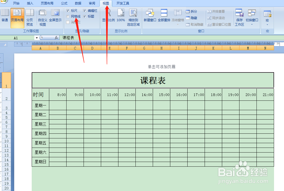The width and height of the screenshot is (284, 191).
Task: Uncheck 编辑栏 (Formula Bar)
Action: 84,11
